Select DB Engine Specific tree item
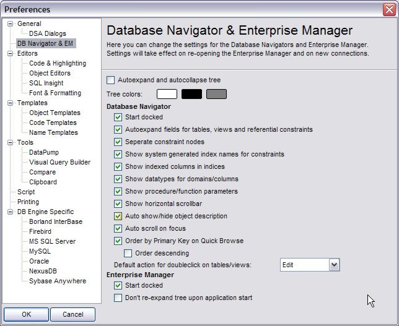The width and height of the screenshot is (399, 326). pos(46,212)
